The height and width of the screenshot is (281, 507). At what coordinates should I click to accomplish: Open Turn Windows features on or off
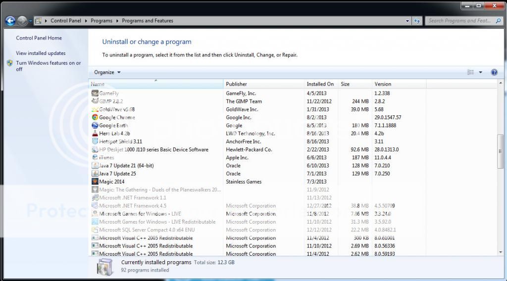coord(49,66)
